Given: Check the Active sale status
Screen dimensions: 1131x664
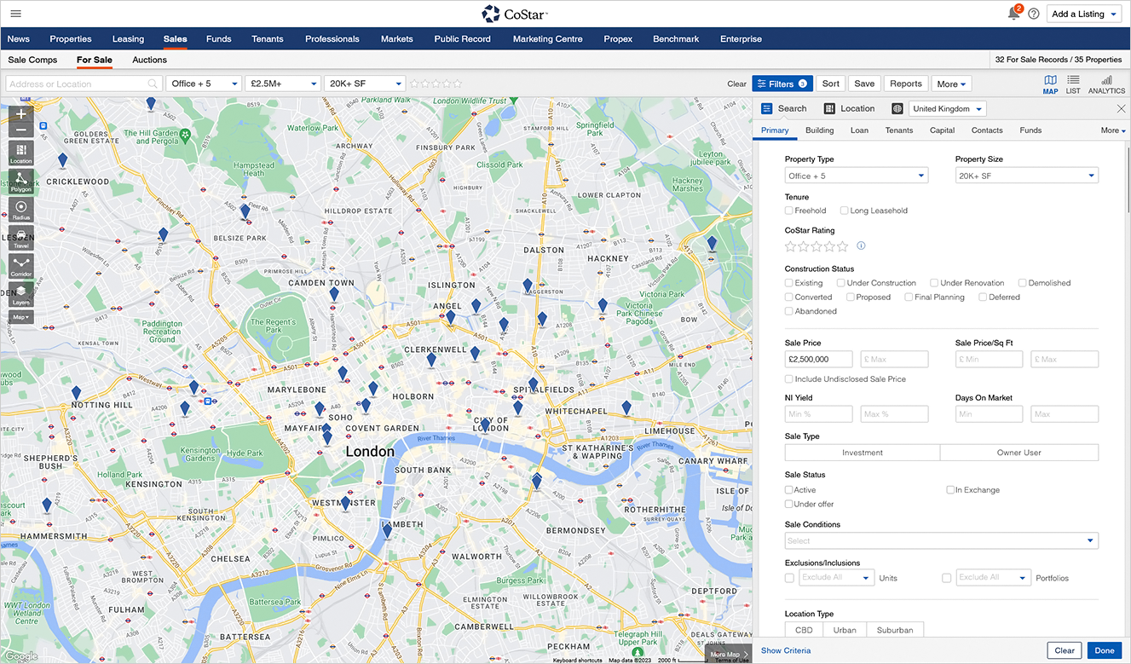Looking at the screenshot, I should click(789, 490).
